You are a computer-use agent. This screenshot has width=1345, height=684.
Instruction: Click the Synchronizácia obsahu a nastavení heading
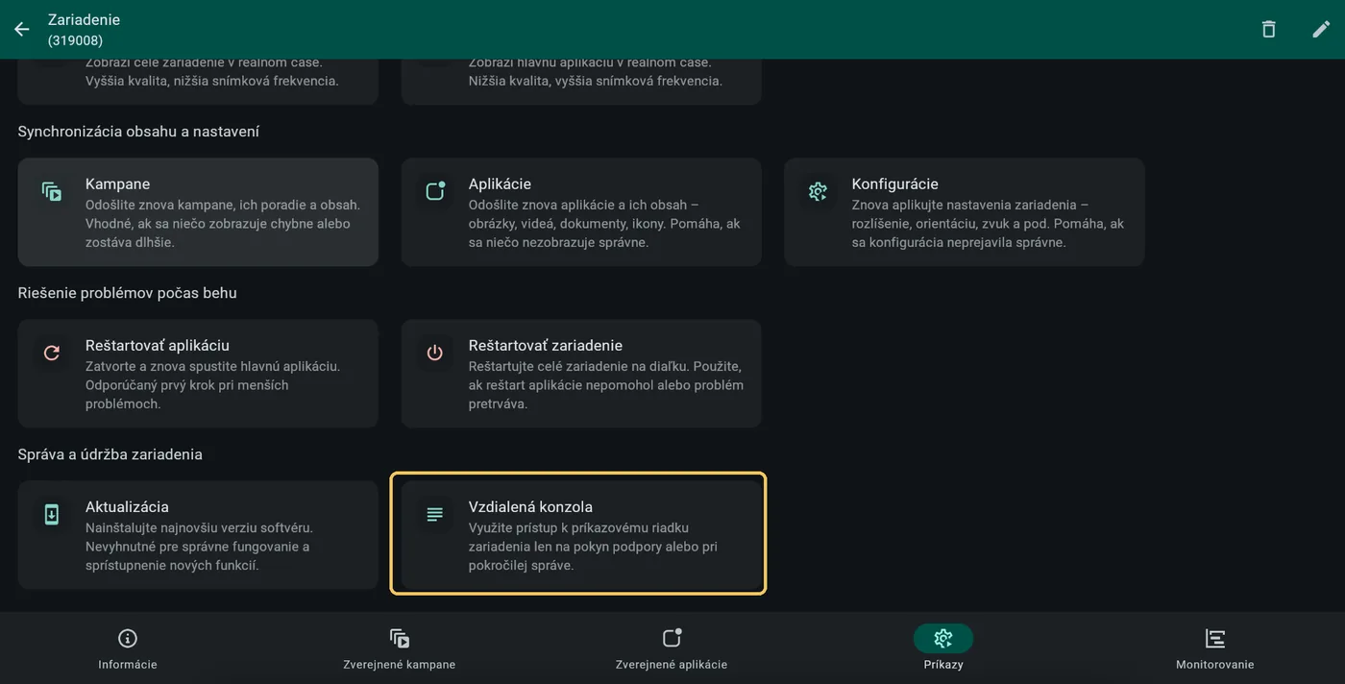(x=138, y=131)
